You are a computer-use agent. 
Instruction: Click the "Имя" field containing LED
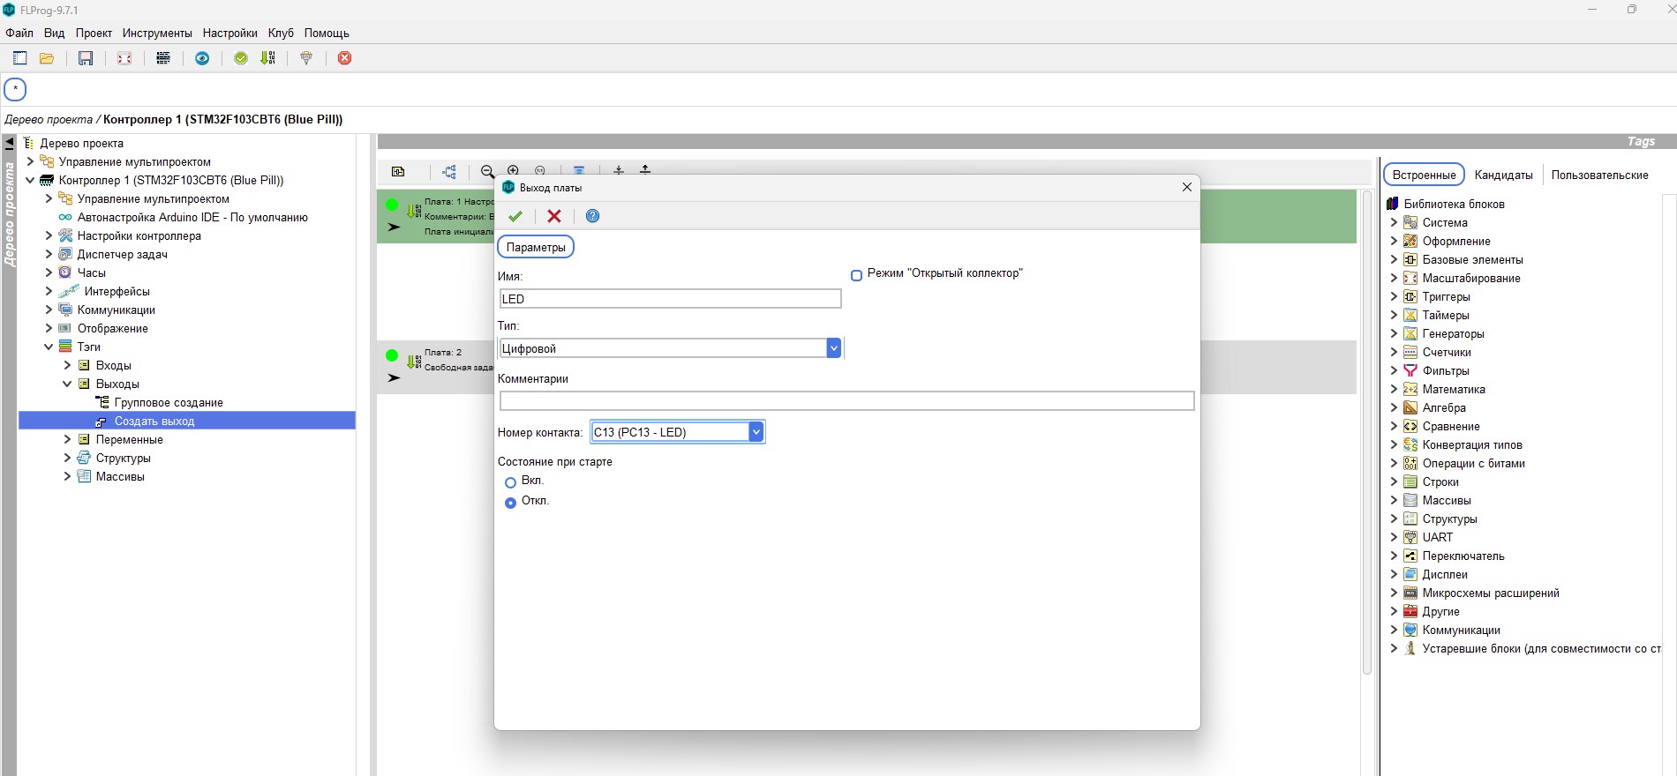[670, 299]
